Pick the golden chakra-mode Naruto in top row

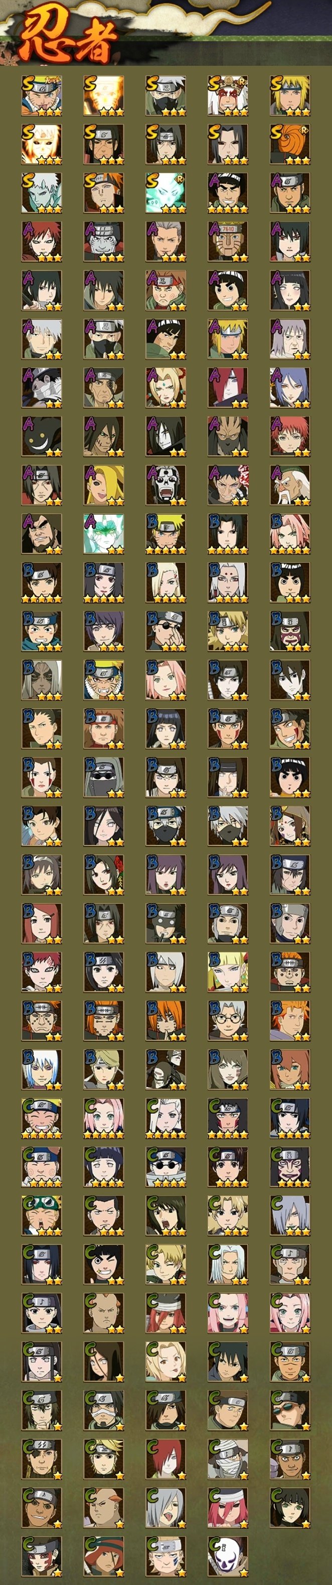(103, 96)
